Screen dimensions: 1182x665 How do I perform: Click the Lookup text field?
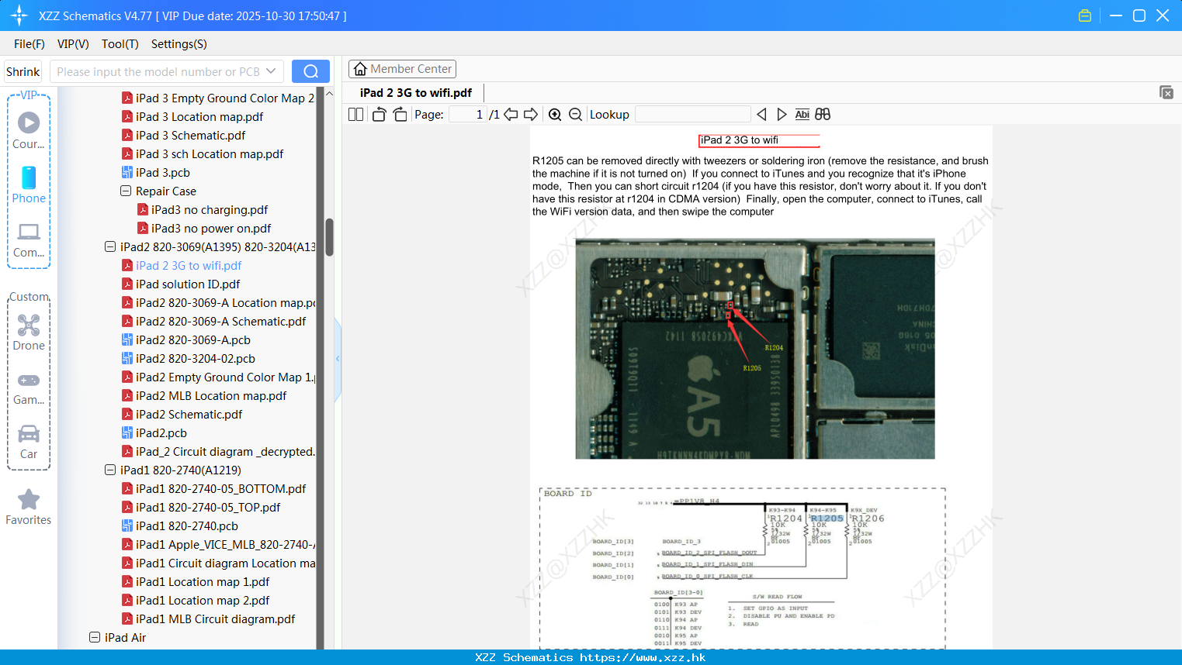pyautogui.click(x=693, y=115)
